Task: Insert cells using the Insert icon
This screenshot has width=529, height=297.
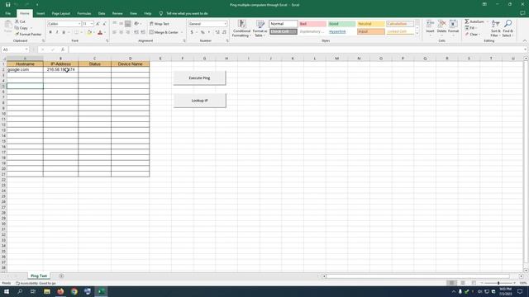Action: [x=430, y=28]
